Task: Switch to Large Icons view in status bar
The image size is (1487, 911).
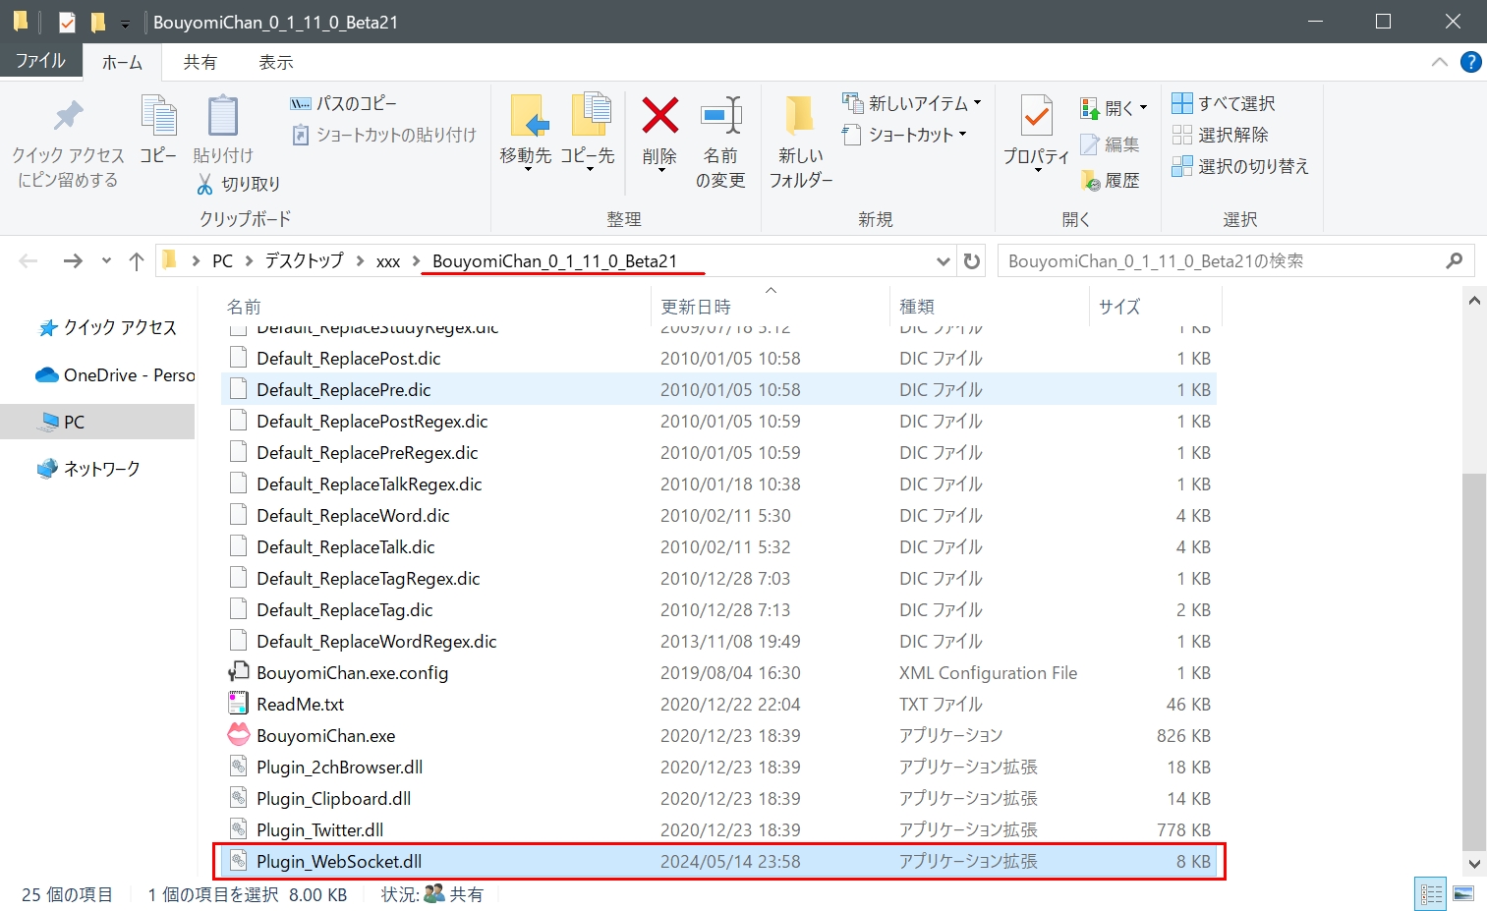Action: point(1463,894)
